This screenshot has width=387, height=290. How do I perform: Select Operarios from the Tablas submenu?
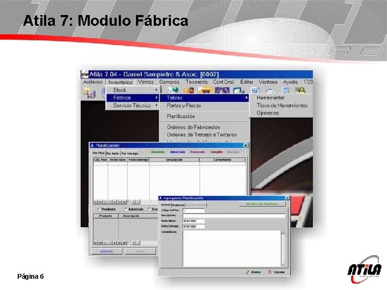[x=281, y=113]
